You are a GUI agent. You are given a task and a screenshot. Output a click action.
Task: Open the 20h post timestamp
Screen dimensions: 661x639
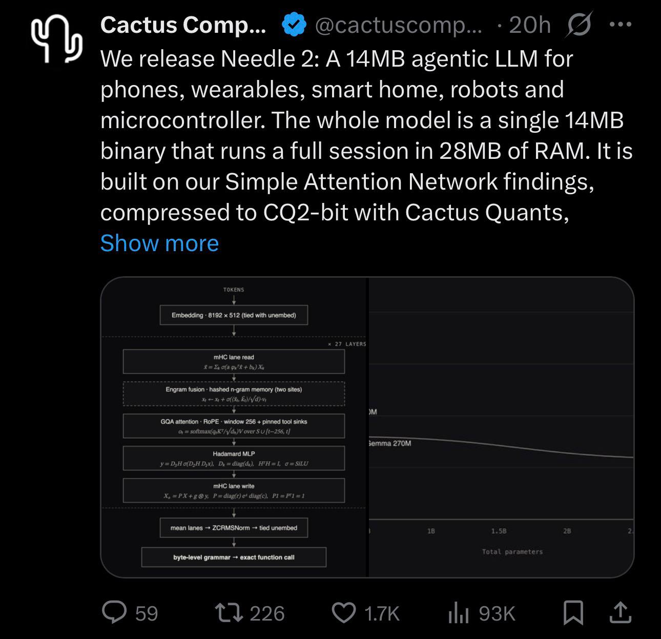(x=530, y=25)
